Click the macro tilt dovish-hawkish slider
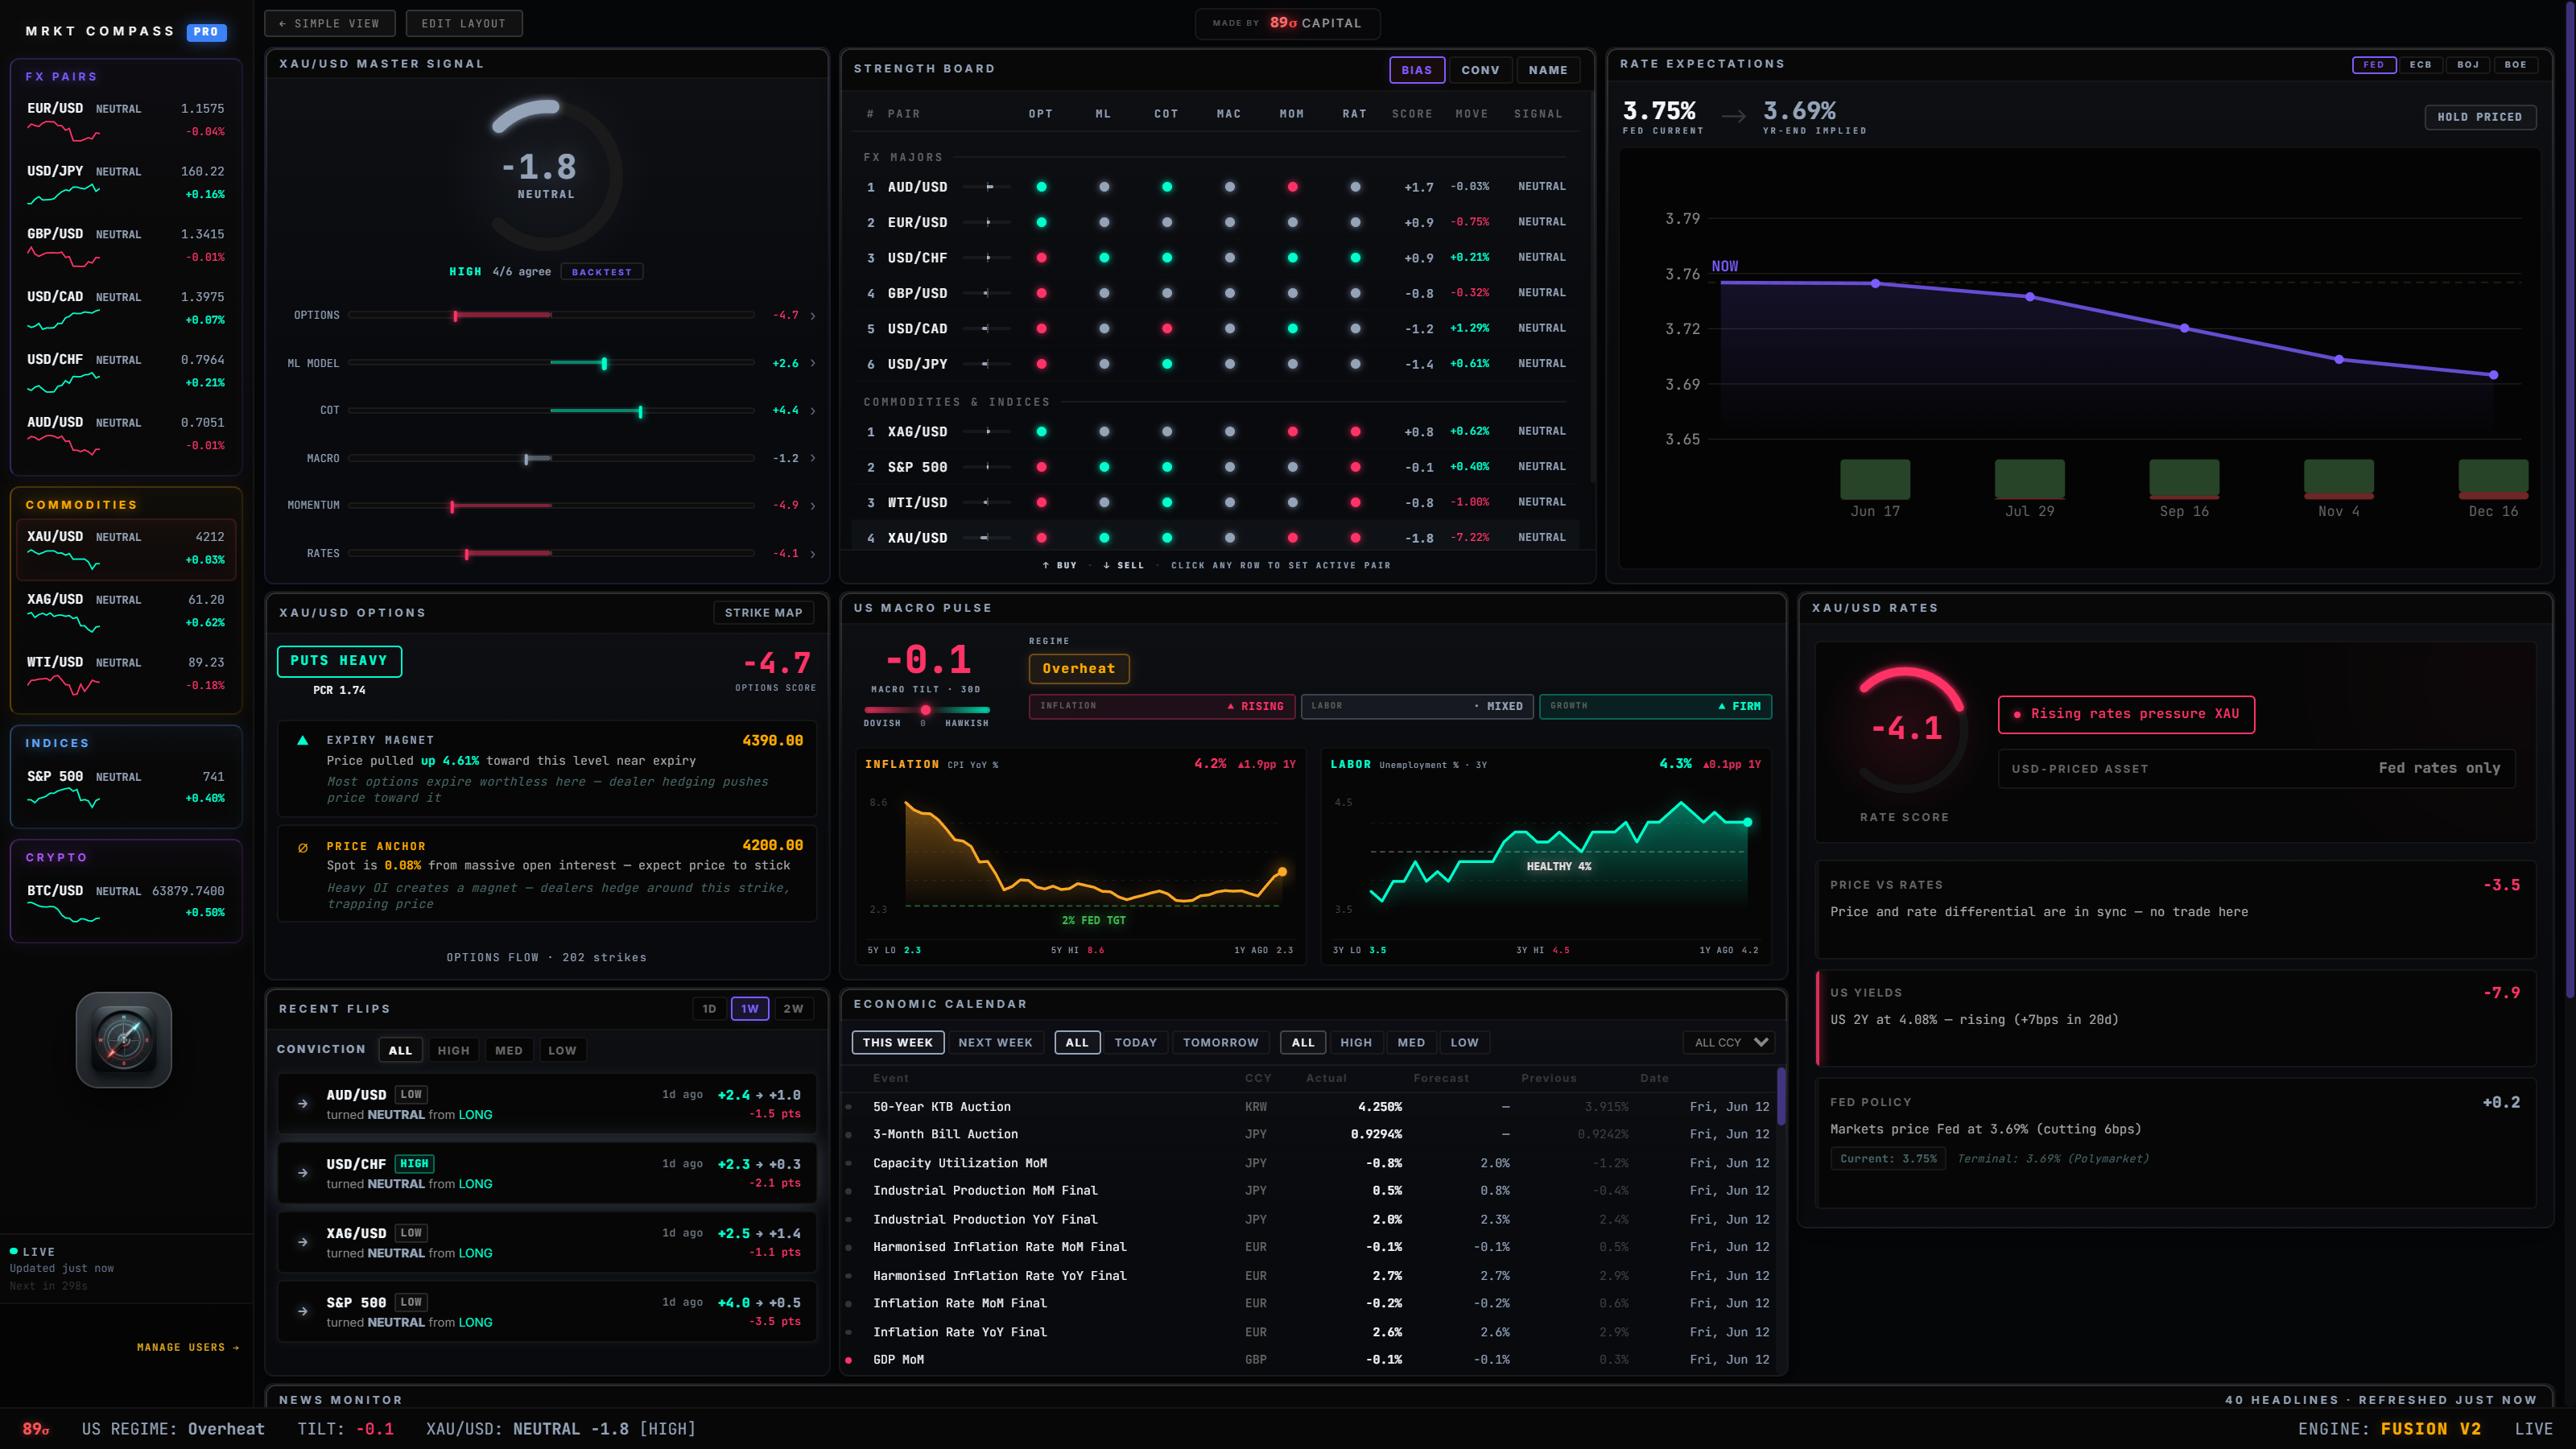 pyautogui.click(x=926, y=710)
